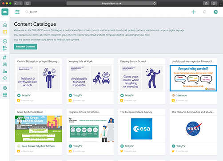Toggle the browser sidebar button
Viewport: 223px width, 161px height.
pyautogui.click(x=28, y=3)
